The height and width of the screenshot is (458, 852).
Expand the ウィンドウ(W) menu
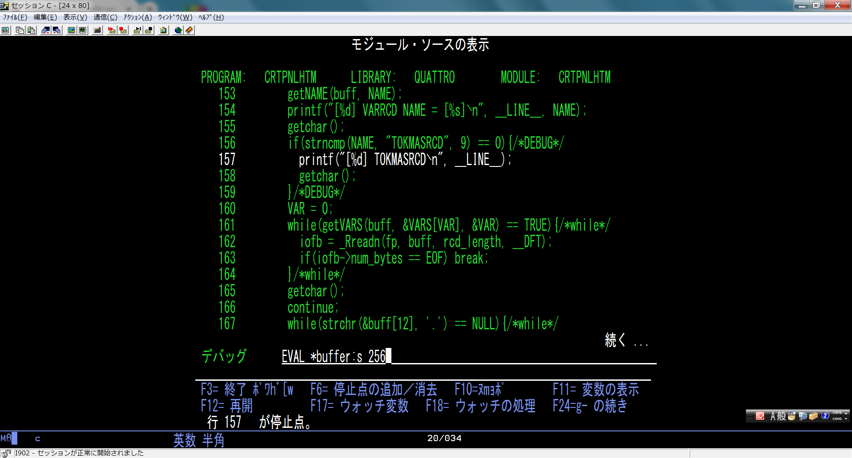coord(175,17)
